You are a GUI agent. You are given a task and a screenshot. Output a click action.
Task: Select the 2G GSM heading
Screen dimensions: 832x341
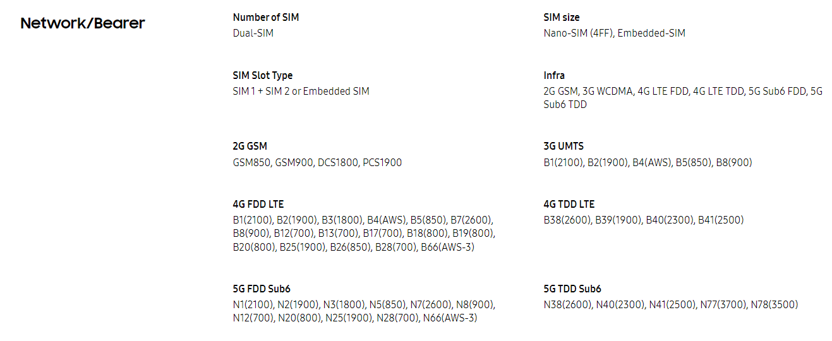pyautogui.click(x=250, y=147)
